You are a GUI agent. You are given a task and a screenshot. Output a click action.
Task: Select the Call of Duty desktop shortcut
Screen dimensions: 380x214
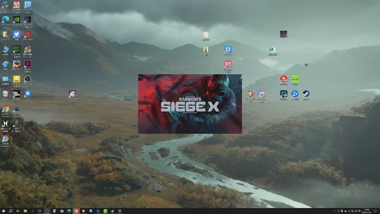coord(17,94)
